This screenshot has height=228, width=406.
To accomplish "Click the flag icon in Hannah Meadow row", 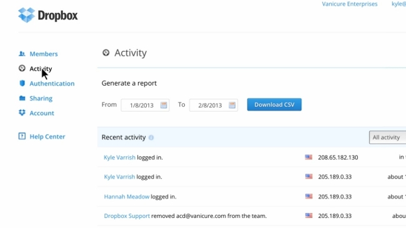I will coord(309,196).
